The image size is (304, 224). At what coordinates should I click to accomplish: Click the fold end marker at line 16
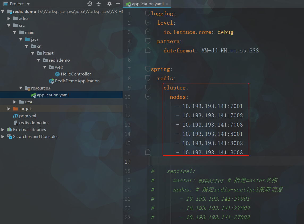pos(148,152)
